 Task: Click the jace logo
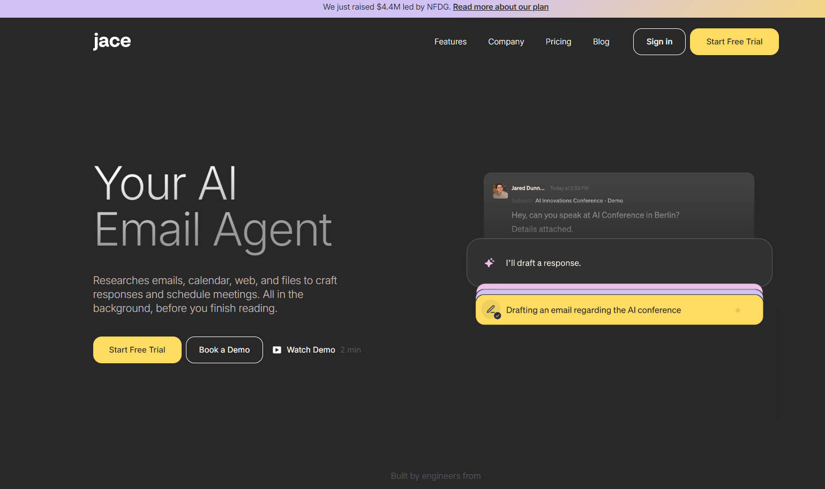[112, 41]
